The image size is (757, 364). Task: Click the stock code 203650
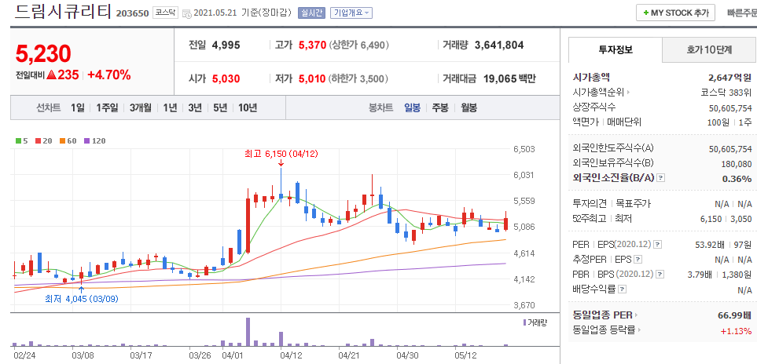coord(132,13)
